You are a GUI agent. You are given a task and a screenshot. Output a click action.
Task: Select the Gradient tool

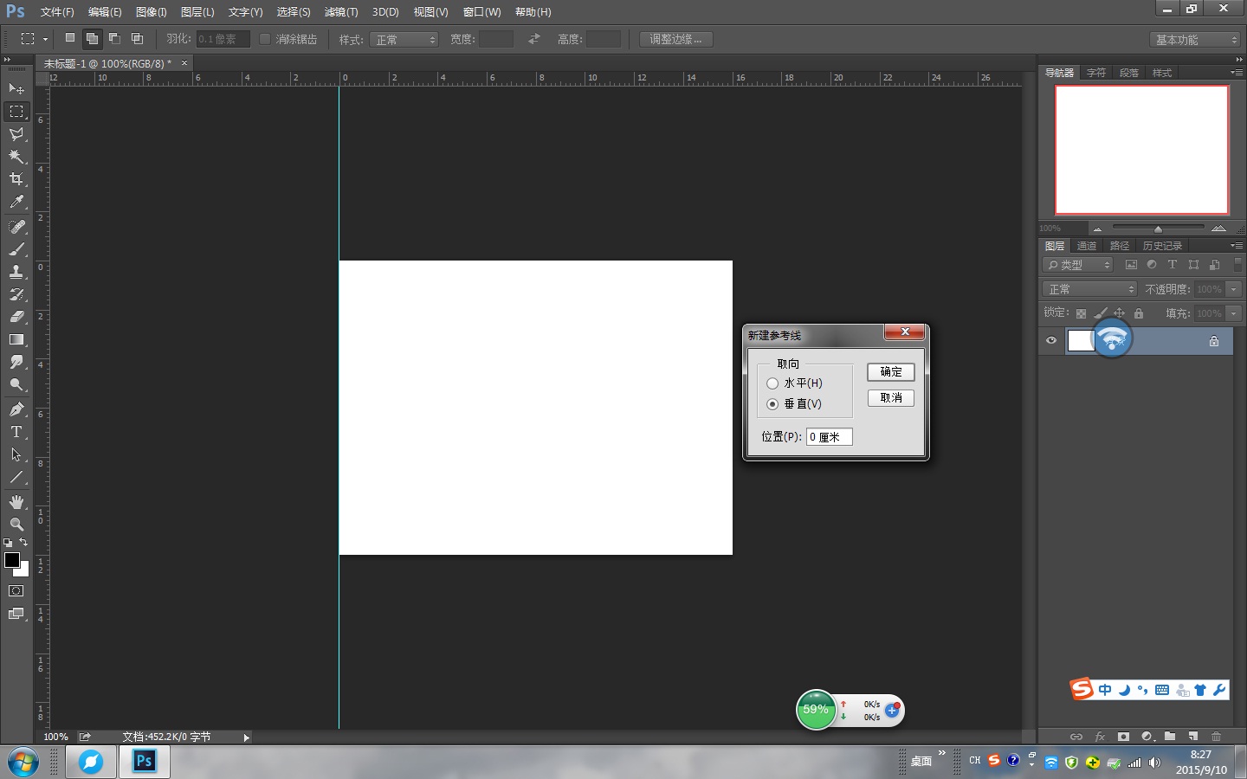[x=16, y=339]
